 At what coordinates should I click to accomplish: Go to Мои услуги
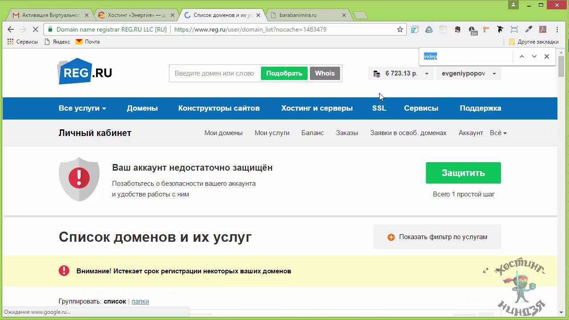(x=272, y=133)
